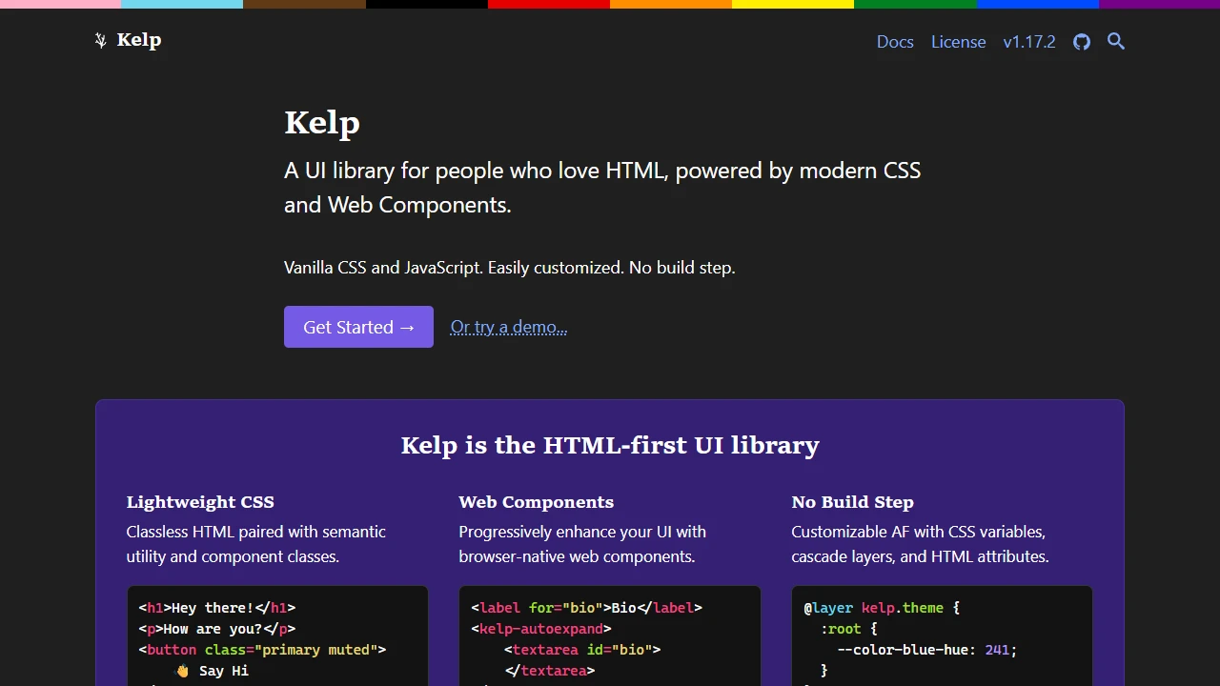View the License page

click(958, 42)
